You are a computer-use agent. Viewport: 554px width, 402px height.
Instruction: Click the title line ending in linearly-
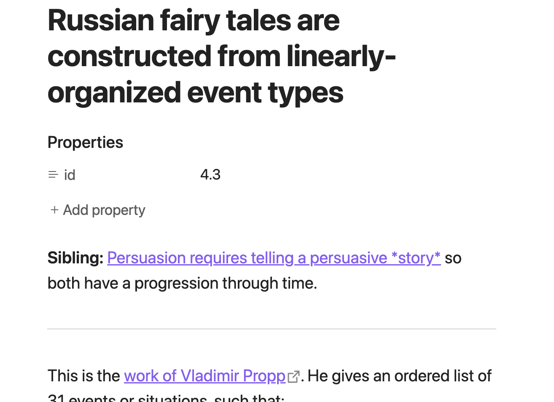[x=221, y=56]
